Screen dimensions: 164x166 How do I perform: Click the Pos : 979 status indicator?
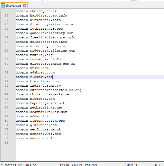point(91,165)
